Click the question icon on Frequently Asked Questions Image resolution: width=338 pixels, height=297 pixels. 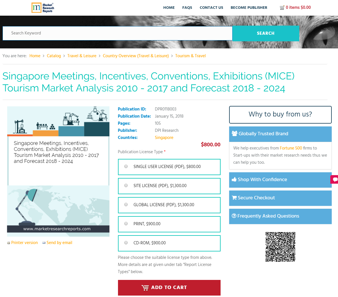[234, 216]
